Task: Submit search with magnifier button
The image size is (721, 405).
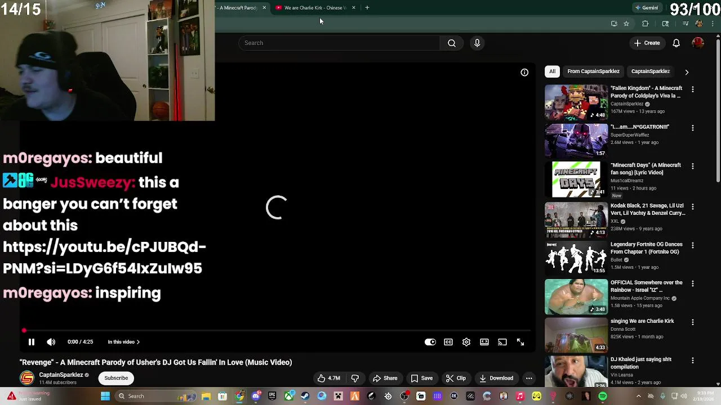Action: pos(452,43)
